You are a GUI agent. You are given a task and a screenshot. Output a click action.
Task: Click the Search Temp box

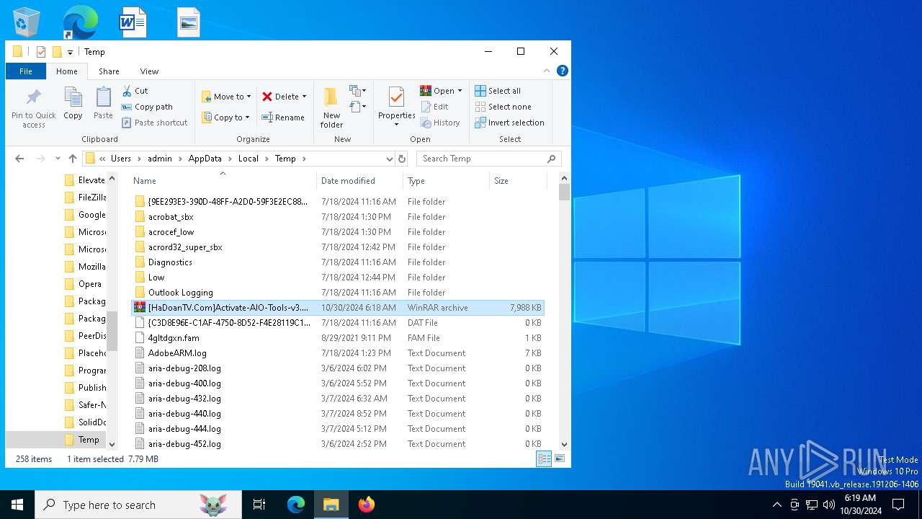(x=488, y=159)
